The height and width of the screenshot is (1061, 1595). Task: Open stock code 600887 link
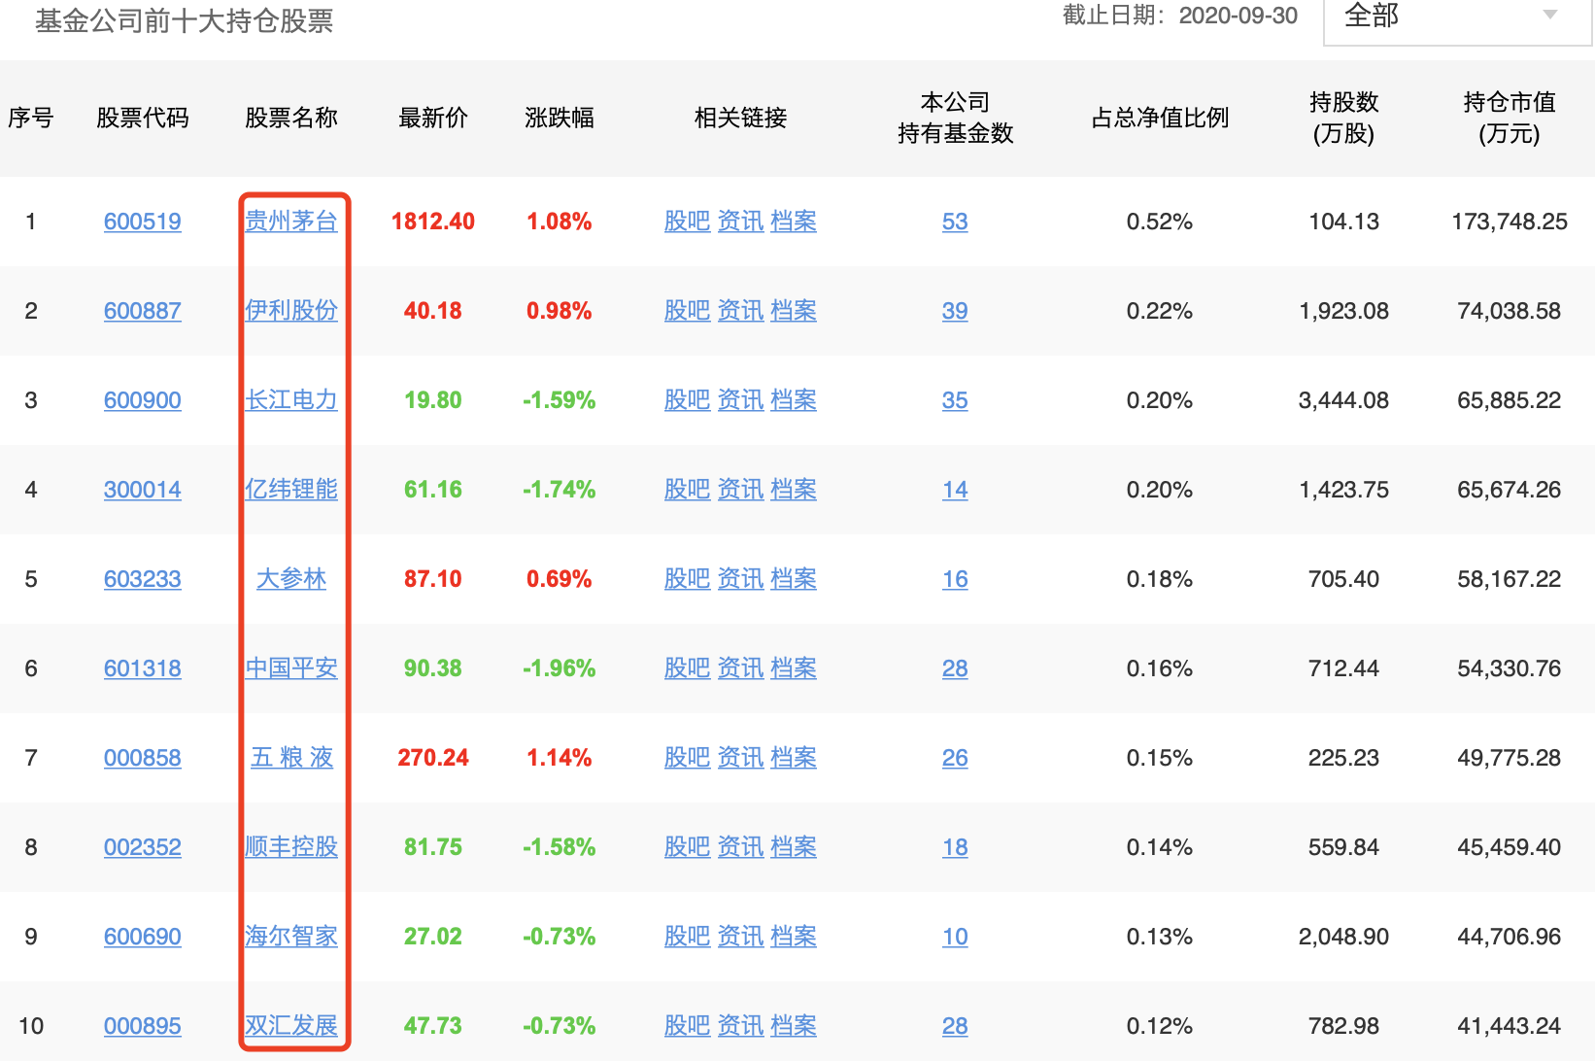(143, 311)
